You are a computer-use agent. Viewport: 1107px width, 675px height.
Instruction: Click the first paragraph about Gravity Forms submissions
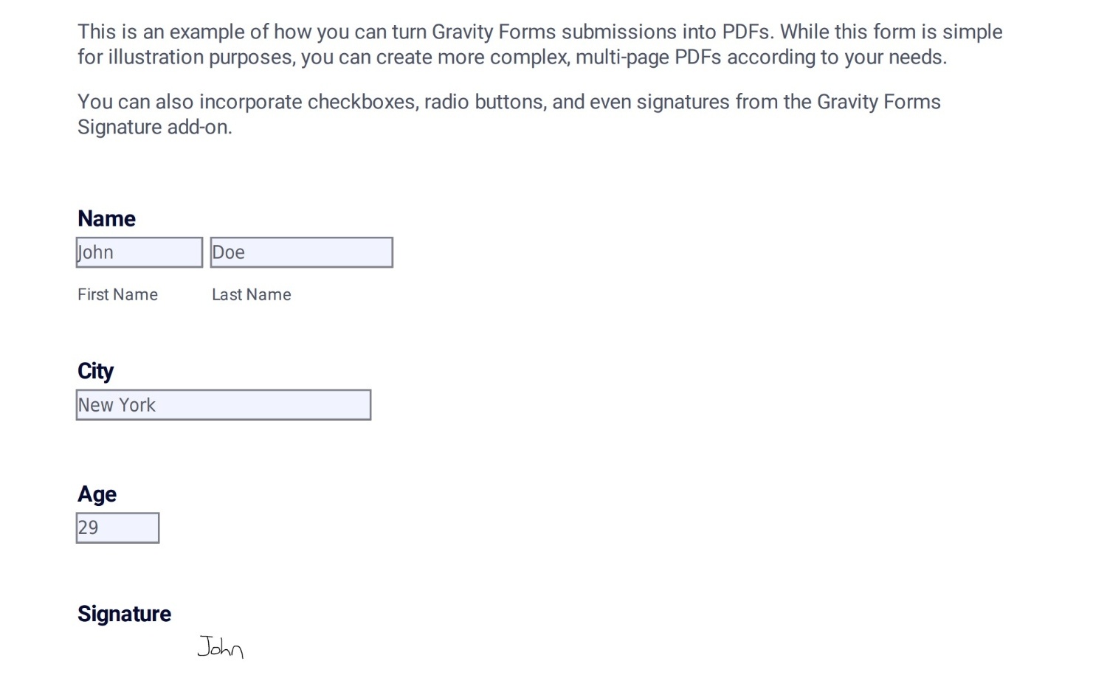click(x=539, y=44)
